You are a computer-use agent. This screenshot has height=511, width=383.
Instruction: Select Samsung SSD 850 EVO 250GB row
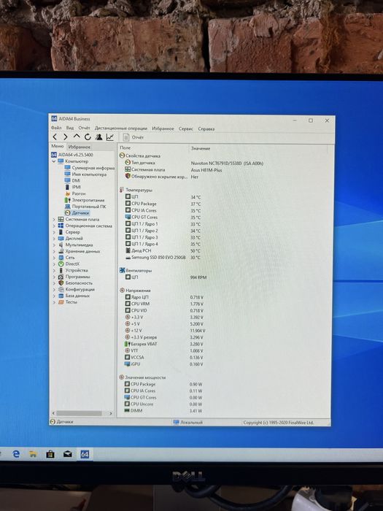point(163,258)
